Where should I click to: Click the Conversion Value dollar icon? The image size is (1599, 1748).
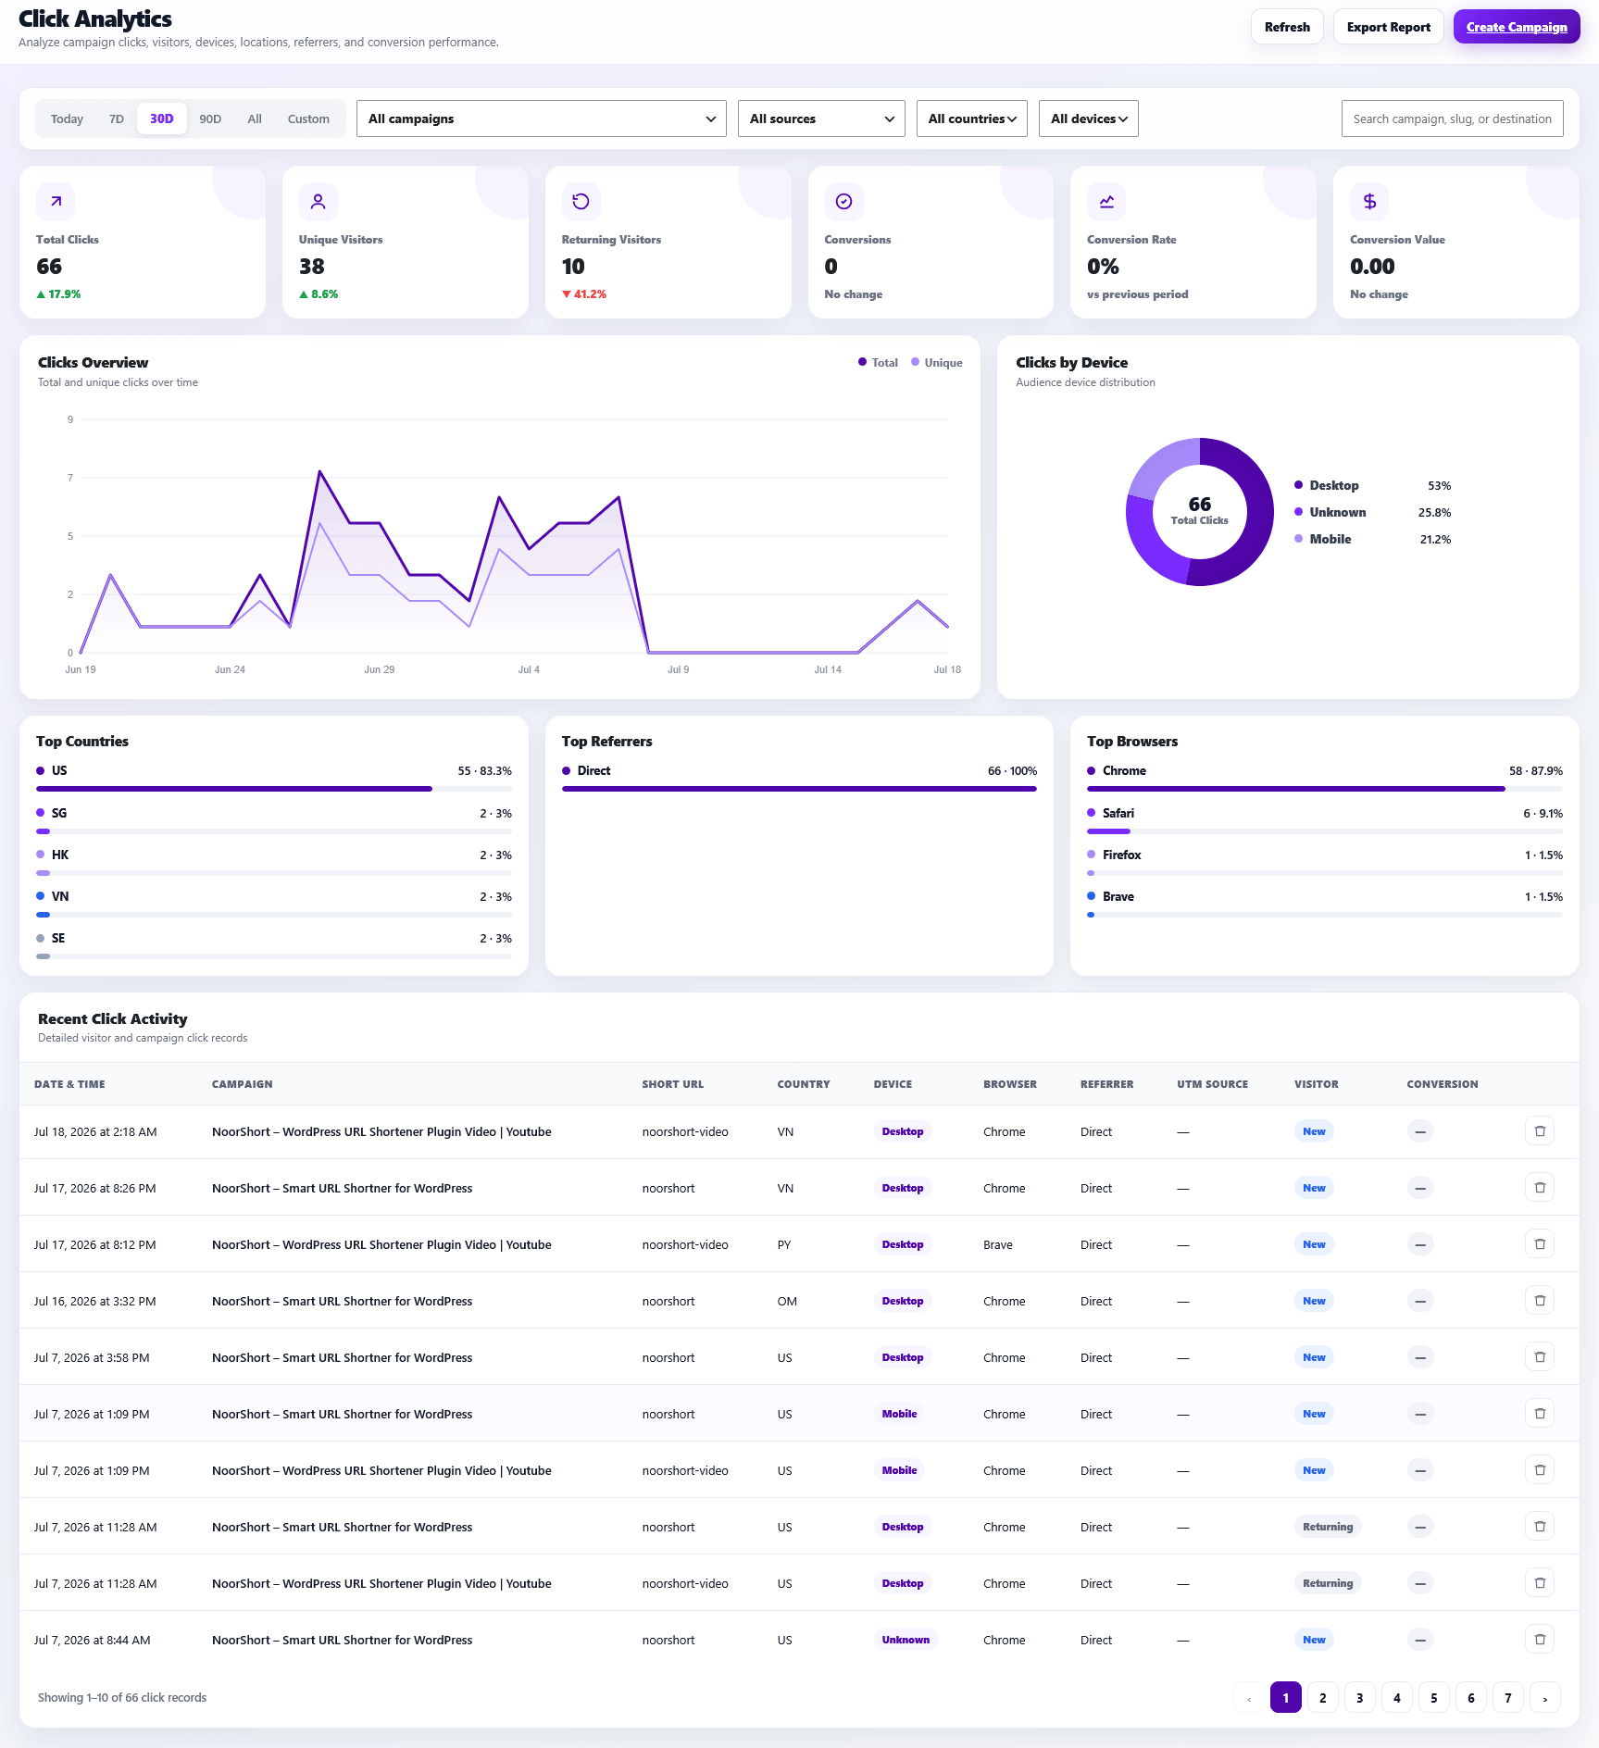pyautogui.click(x=1369, y=201)
